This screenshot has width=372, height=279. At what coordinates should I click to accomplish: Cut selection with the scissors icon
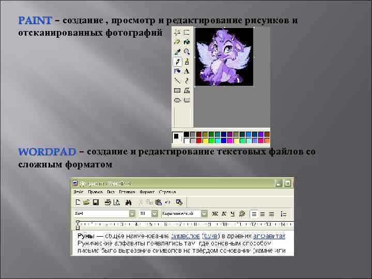pyautogui.click(x=141, y=202)
